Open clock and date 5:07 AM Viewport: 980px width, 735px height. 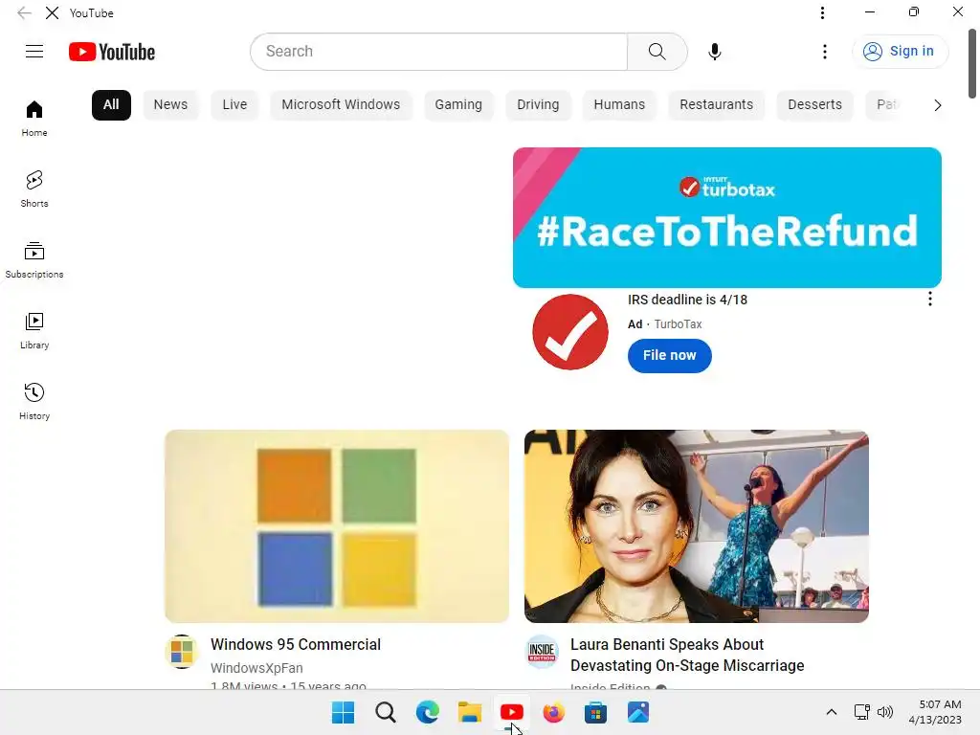coord(935,712)
